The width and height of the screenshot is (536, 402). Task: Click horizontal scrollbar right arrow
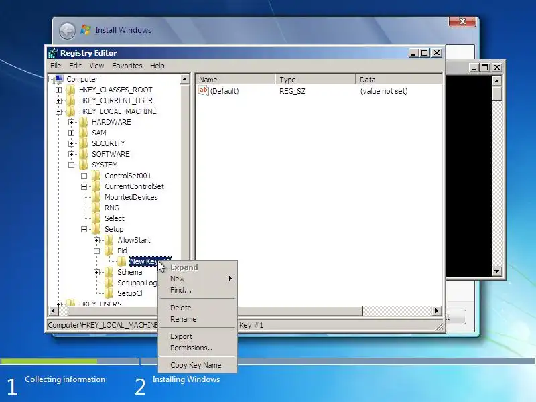click(x=436, y=311)
